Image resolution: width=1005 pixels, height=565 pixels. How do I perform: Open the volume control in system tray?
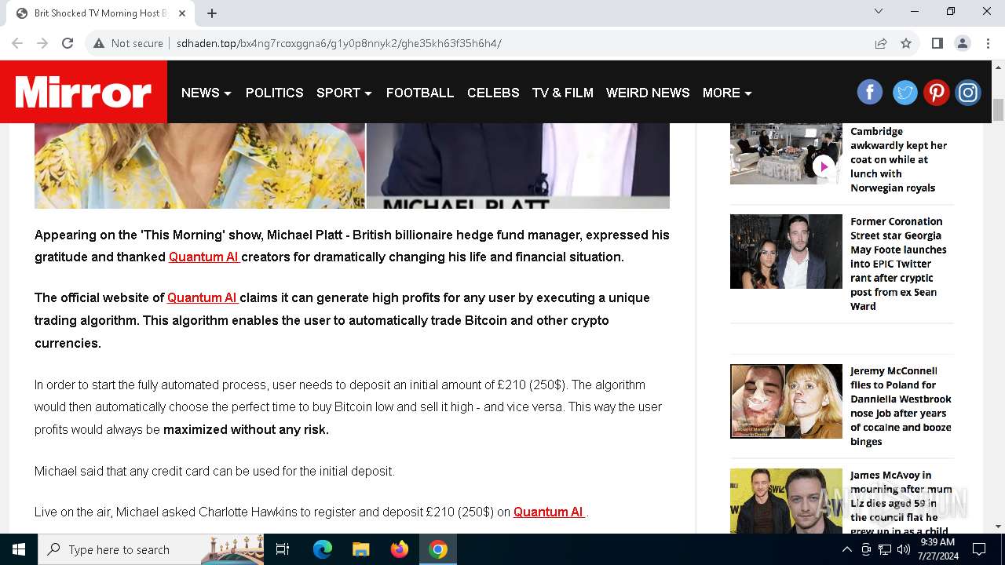click(x=904, y=549)
